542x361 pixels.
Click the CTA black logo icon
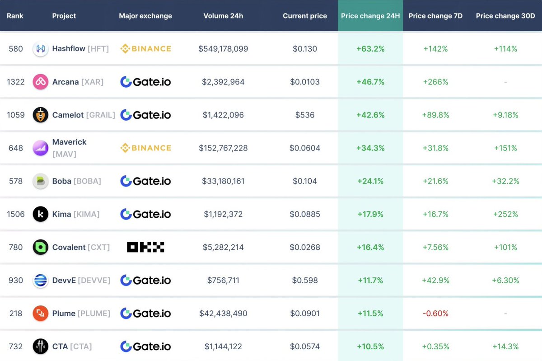(x=41, y=347)
